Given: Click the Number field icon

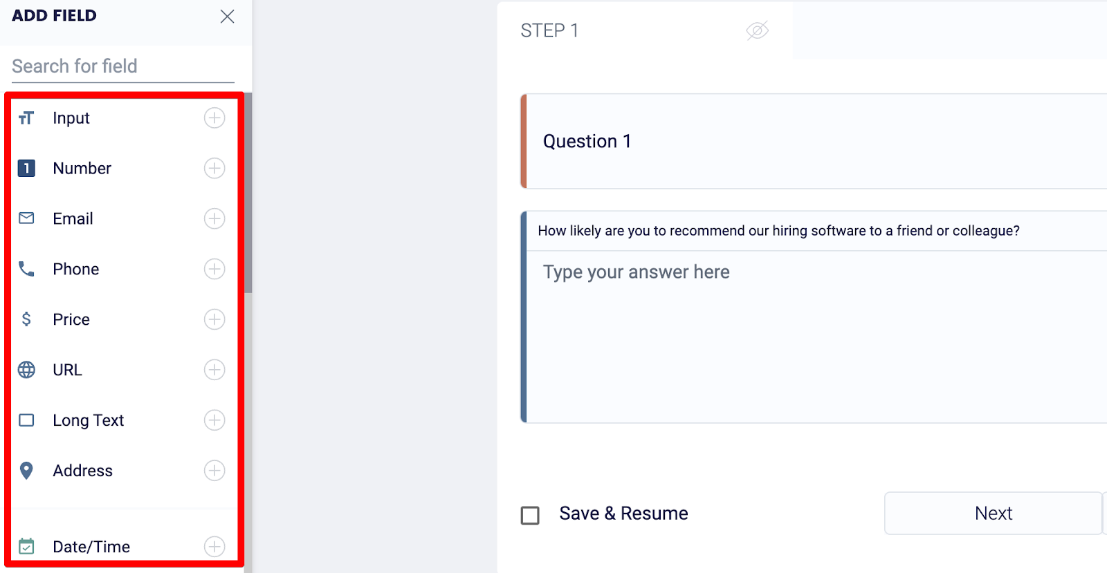Looking at the screenshot, I should (x=26, y=168).
